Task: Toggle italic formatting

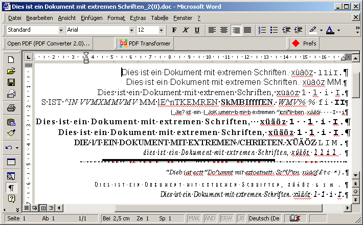Action: click(x=186, y=30)
